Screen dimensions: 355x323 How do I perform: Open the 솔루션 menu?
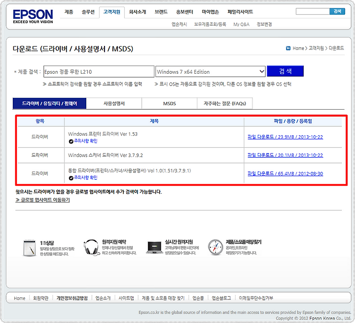[88, 12]
